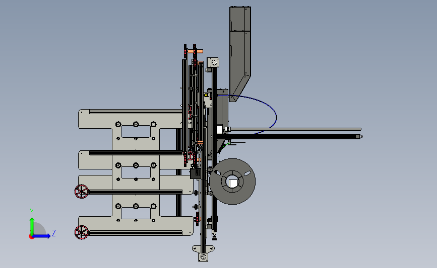This screenshot has height=268, width=437.
Task: Select the lower red handwheel on the left
Action: pos(82,232)
